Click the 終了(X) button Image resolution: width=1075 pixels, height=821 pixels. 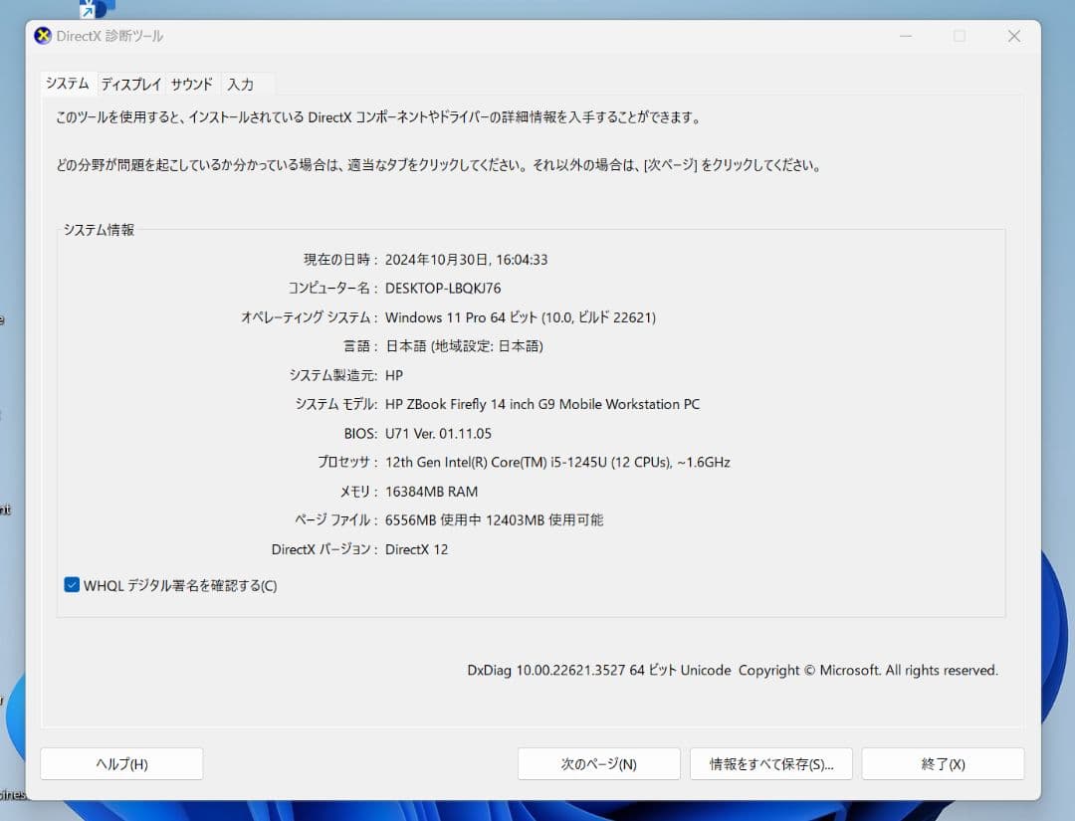coord(943,763)
